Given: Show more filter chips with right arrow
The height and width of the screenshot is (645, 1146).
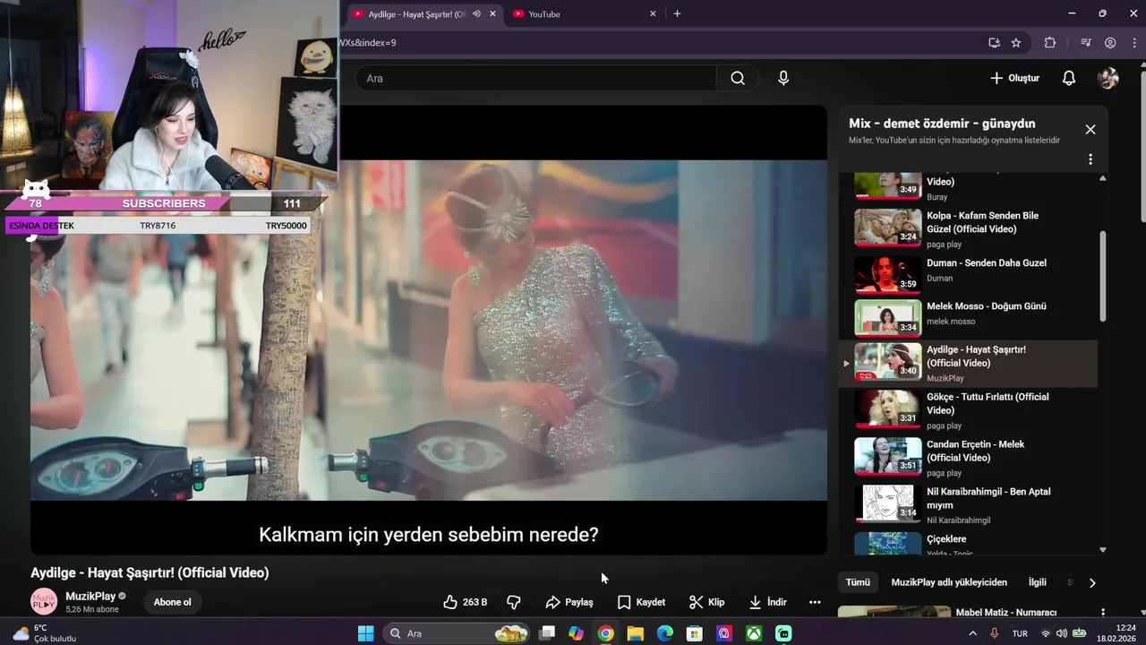Looking at the screenshot, I should pyautogui.click(x=1092, y=582).
